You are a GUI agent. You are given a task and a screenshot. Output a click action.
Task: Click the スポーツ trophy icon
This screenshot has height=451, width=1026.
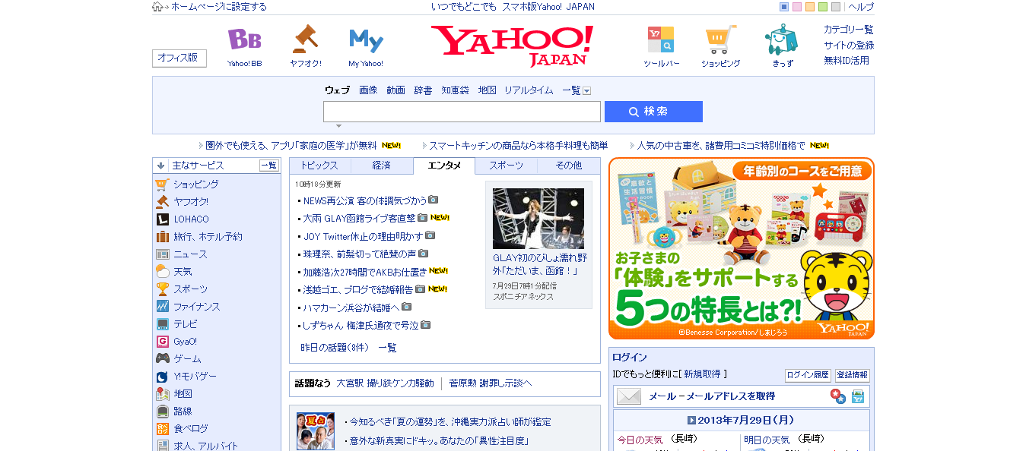click(x=162, y=289)
